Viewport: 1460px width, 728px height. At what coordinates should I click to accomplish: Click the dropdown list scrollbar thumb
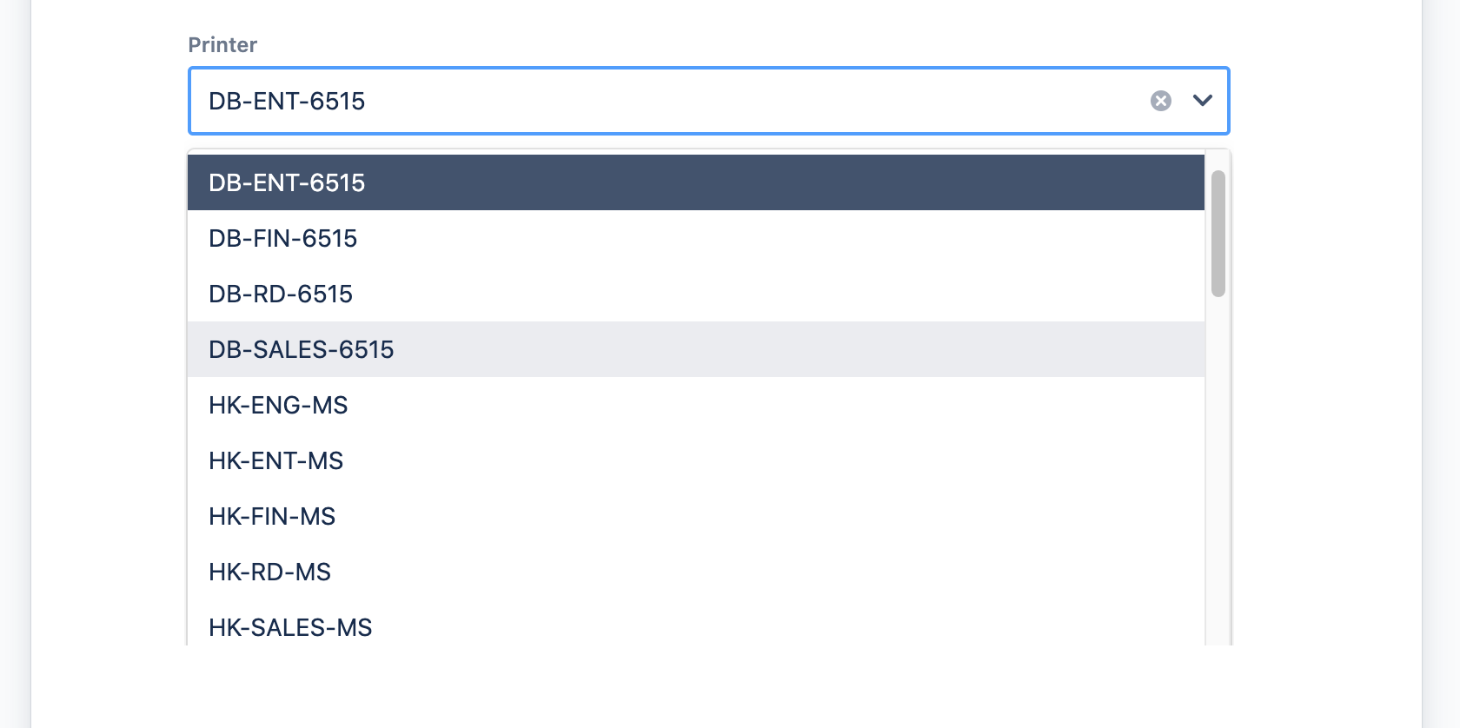click(1218, 233)
